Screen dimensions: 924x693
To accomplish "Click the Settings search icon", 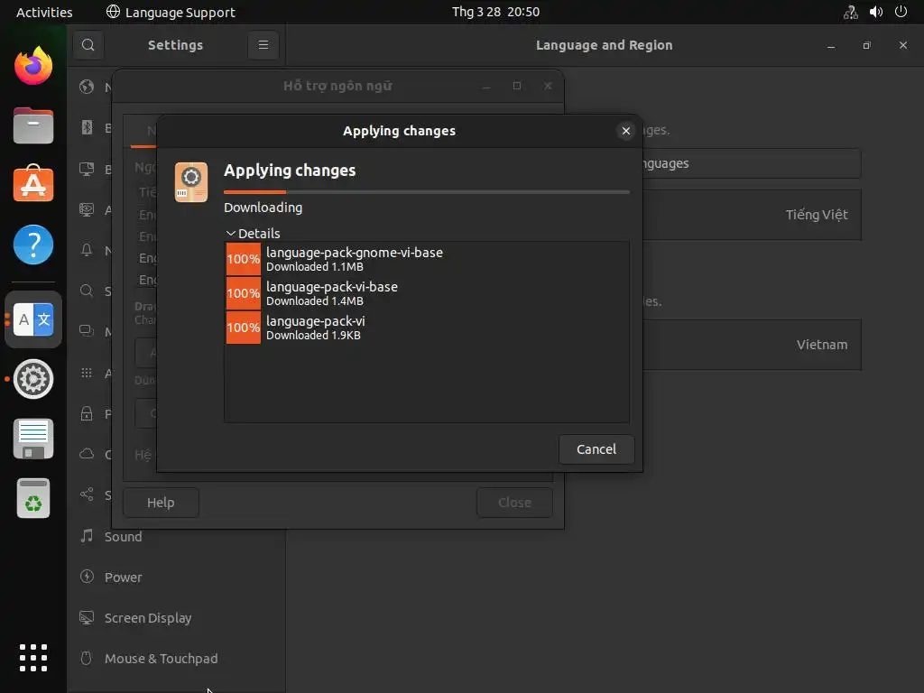I will pyautogui.click(x=88, y=45).
